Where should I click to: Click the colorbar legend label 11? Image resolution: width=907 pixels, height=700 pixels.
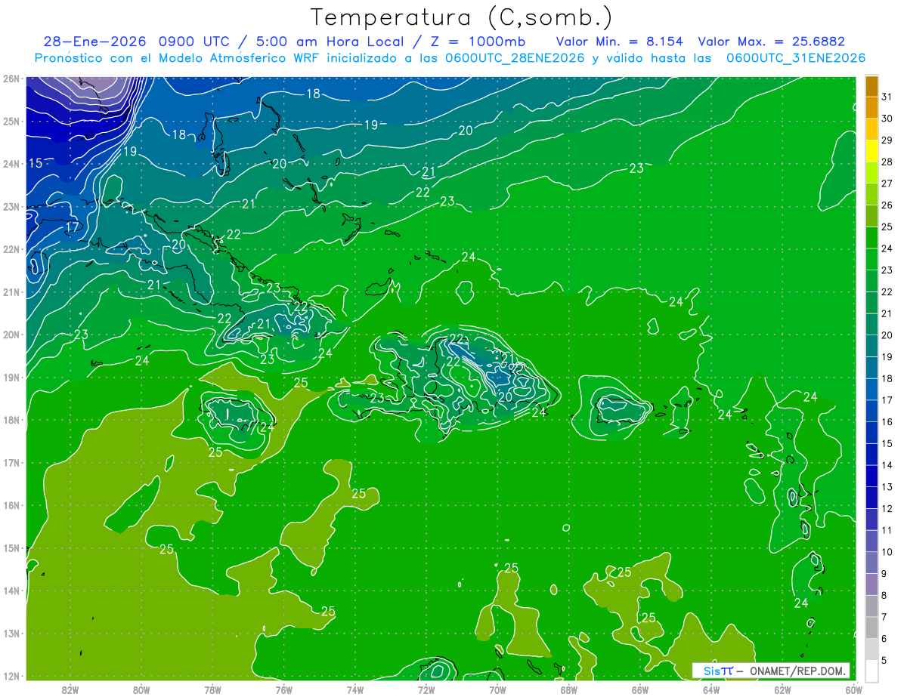click(x=887, y=530)
